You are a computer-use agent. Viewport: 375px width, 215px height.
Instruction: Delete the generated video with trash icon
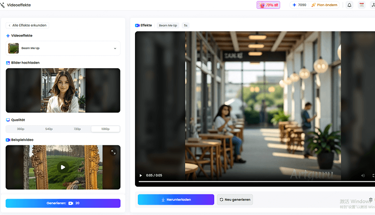click(x=371, y=200)
